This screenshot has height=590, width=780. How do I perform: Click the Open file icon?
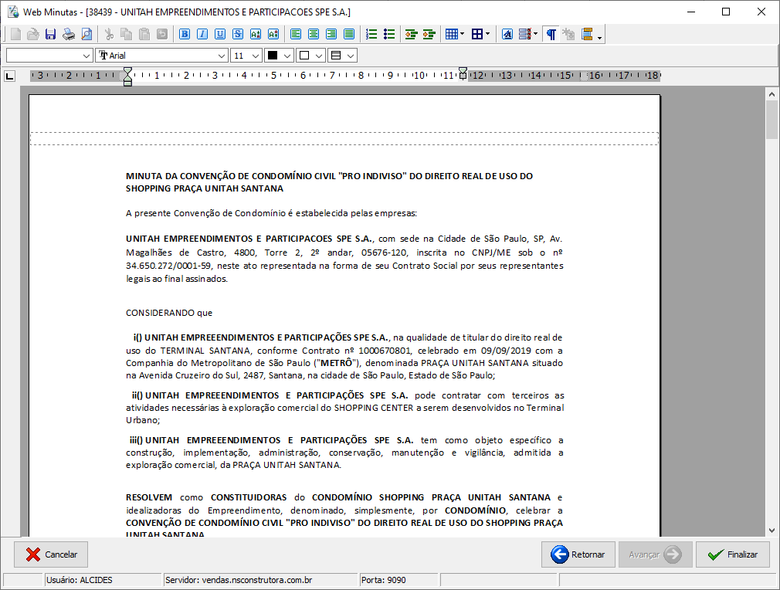tap(33, 34)
